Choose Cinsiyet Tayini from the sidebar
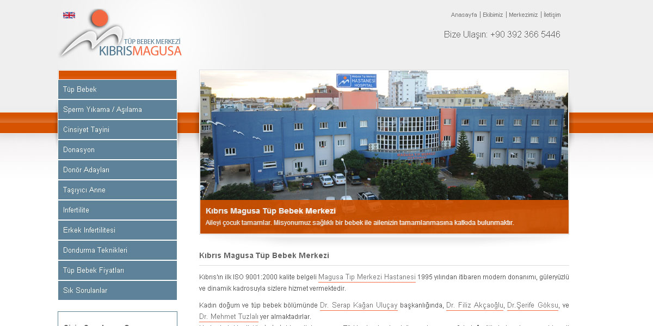 [x=118, y=130]
